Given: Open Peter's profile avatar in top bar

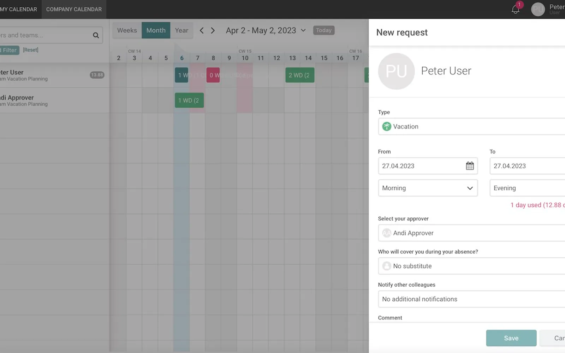Looking at the screenshot, I should click(538, 10).
